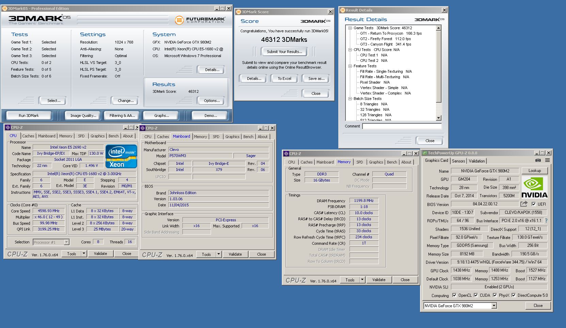This screenshot has width=566, height=328.
Task: Click the Details button under System
Action: click(212, 70)
